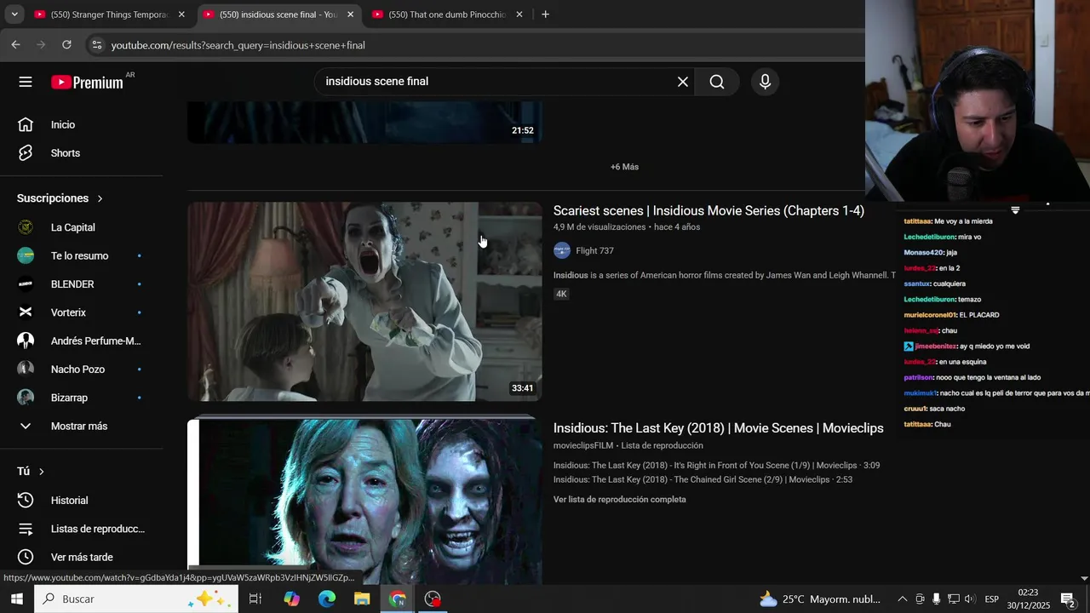Expand the Suscripciones section arrow
Viewport: 1090px width, 613px height.
click(x=100, y=198)
